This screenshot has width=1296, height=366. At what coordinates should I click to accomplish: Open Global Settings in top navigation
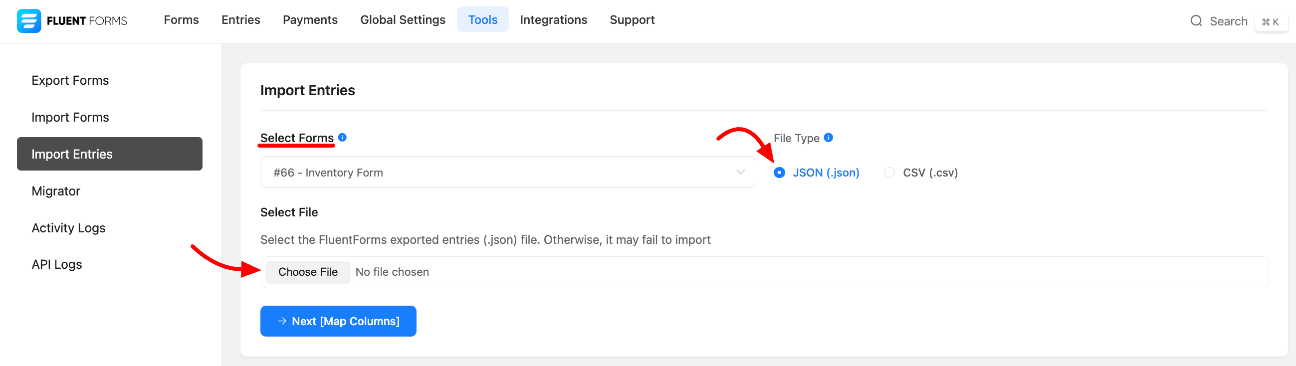[x=403, y=19]
